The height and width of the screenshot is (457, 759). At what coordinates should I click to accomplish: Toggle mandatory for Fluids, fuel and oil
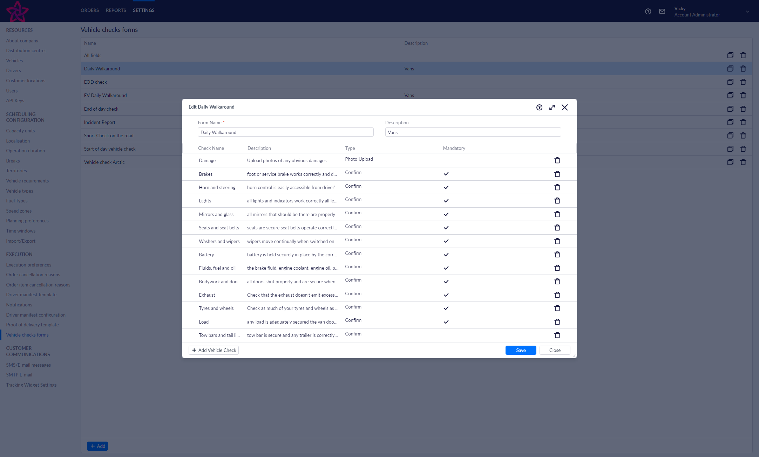click(446, 268)
